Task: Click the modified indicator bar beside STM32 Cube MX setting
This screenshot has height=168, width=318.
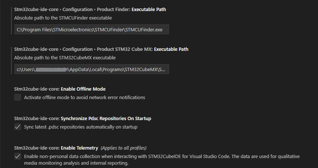Action: coord(12,61)
